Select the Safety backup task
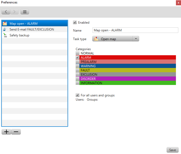The image size is (181, 154). tap(19, 35)
